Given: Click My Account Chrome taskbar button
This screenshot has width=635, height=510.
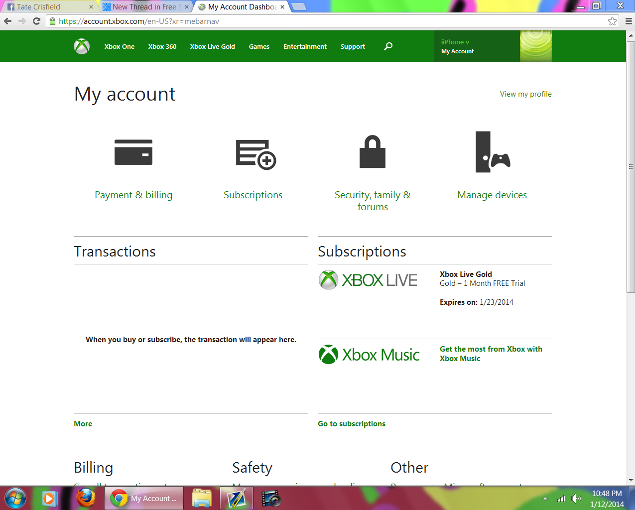Looking at the screenshot, I should click(144, 498).
